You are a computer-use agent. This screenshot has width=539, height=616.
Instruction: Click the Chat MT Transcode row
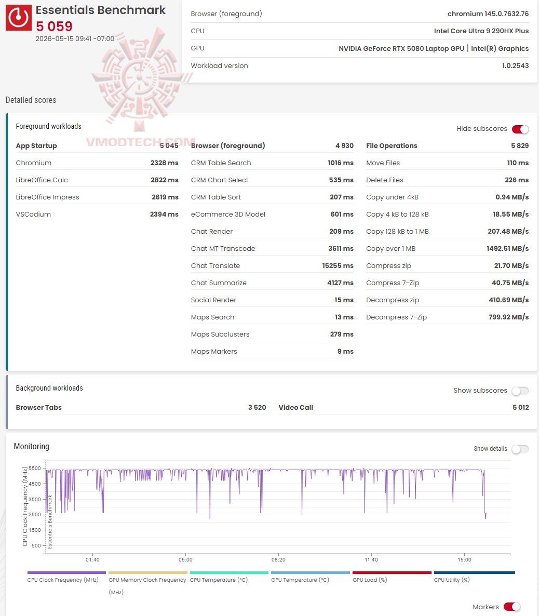272,249
